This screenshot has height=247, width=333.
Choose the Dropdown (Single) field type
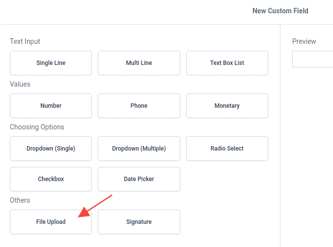(x=51, y=149)
